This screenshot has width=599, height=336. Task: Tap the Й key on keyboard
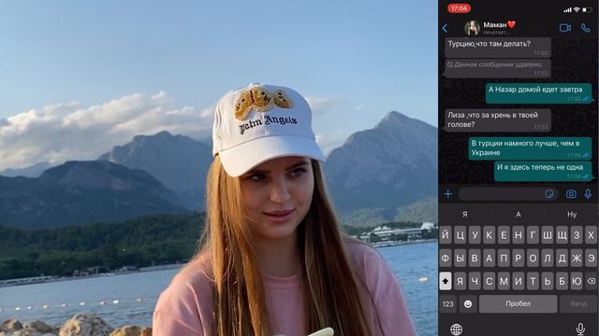tap(446, 235)
